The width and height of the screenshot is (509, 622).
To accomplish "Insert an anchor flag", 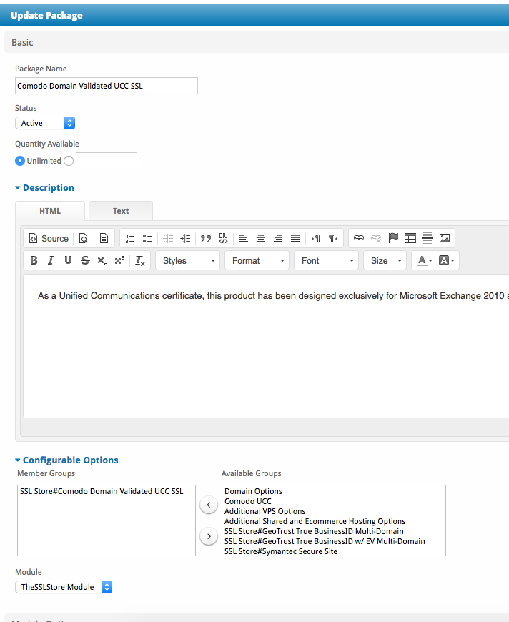I will tap(393, 238).
